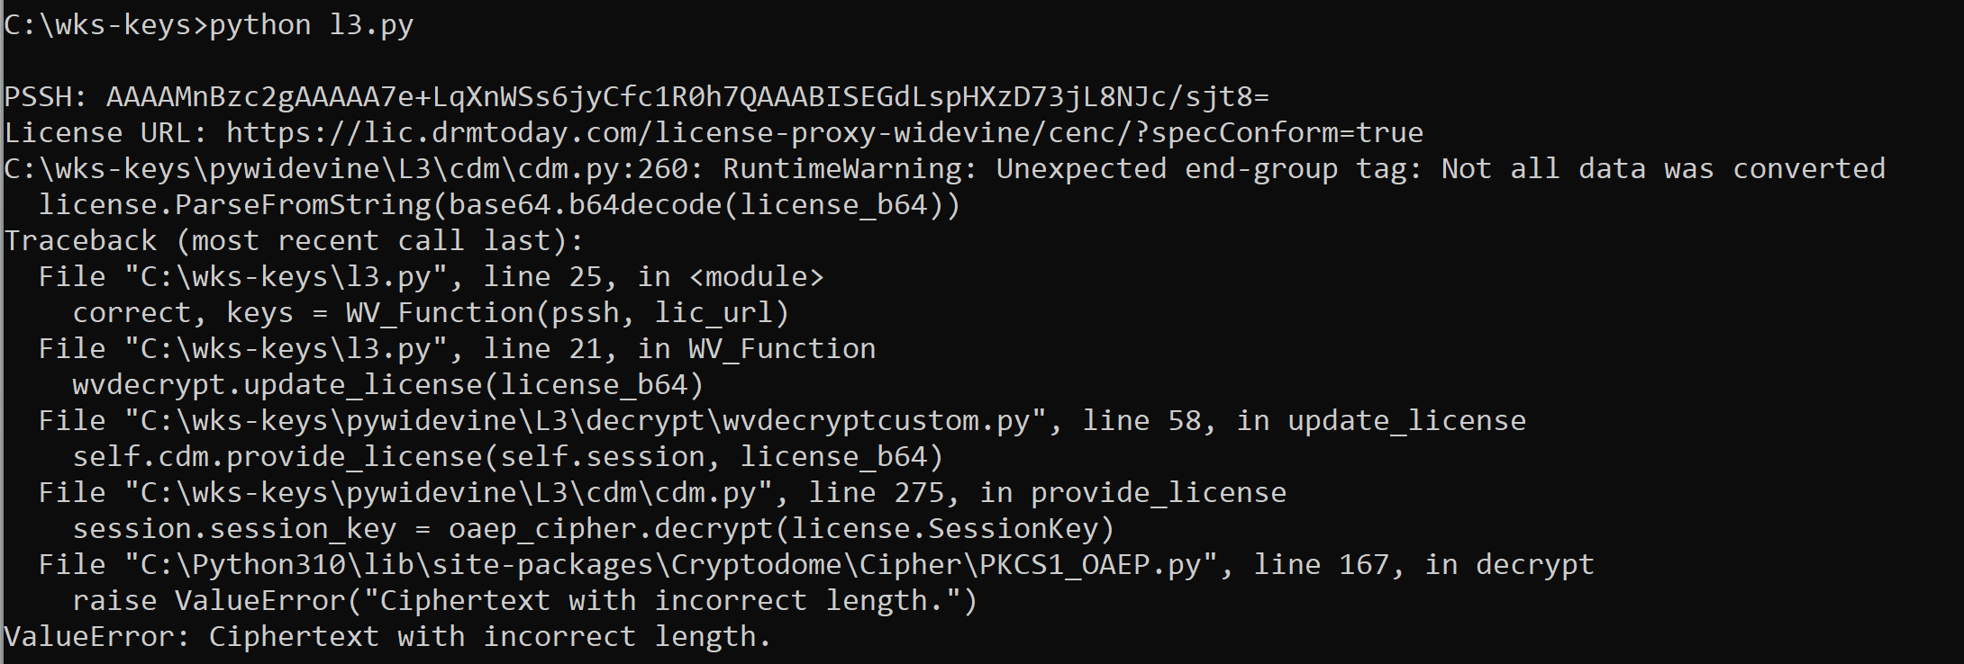This screenshot has width=1964, height=664.
Task: Click the drmtoday license URL
Action: 823,133
